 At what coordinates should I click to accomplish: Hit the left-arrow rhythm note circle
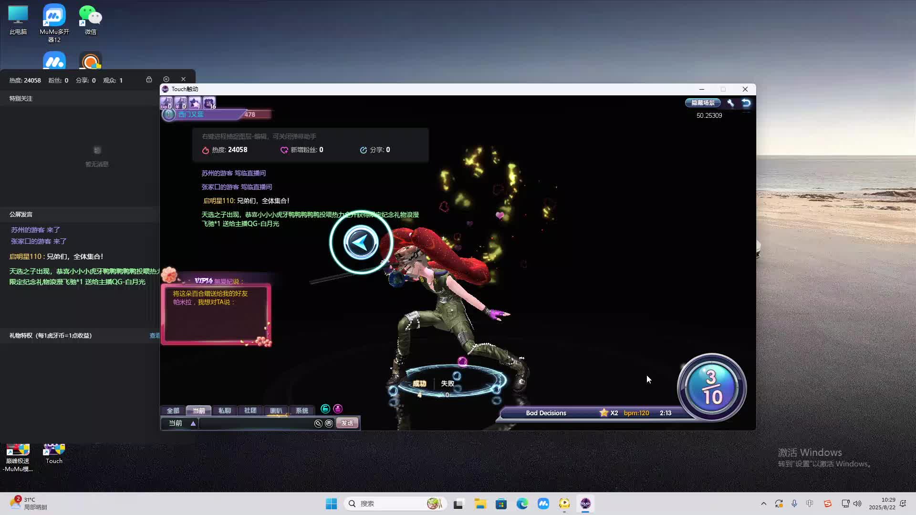[361, 243]
